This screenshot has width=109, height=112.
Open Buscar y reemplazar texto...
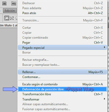coord(62,65)
